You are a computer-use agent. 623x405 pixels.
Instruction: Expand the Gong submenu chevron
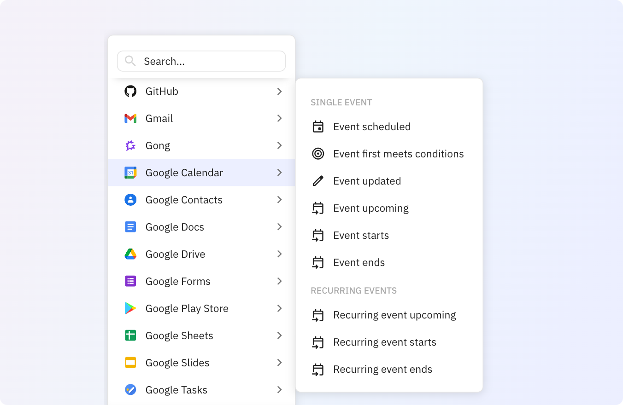(x=279, y=145)
